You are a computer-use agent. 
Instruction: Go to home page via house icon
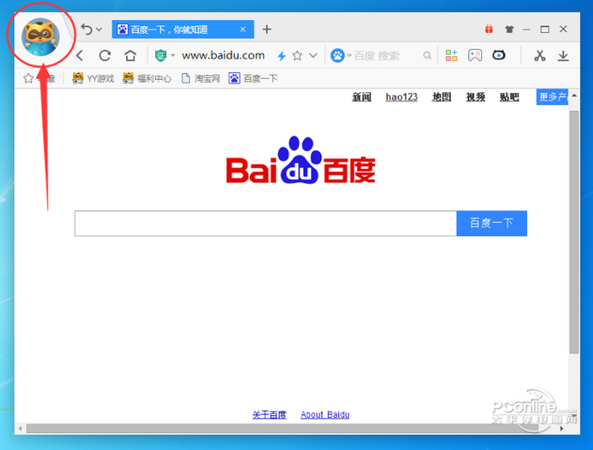tap(130, 56)
